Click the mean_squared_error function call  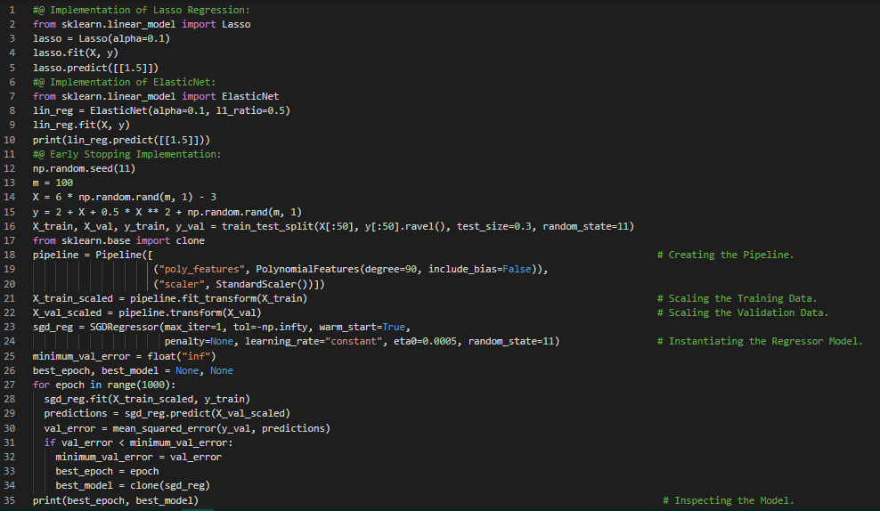pos(160,428)
